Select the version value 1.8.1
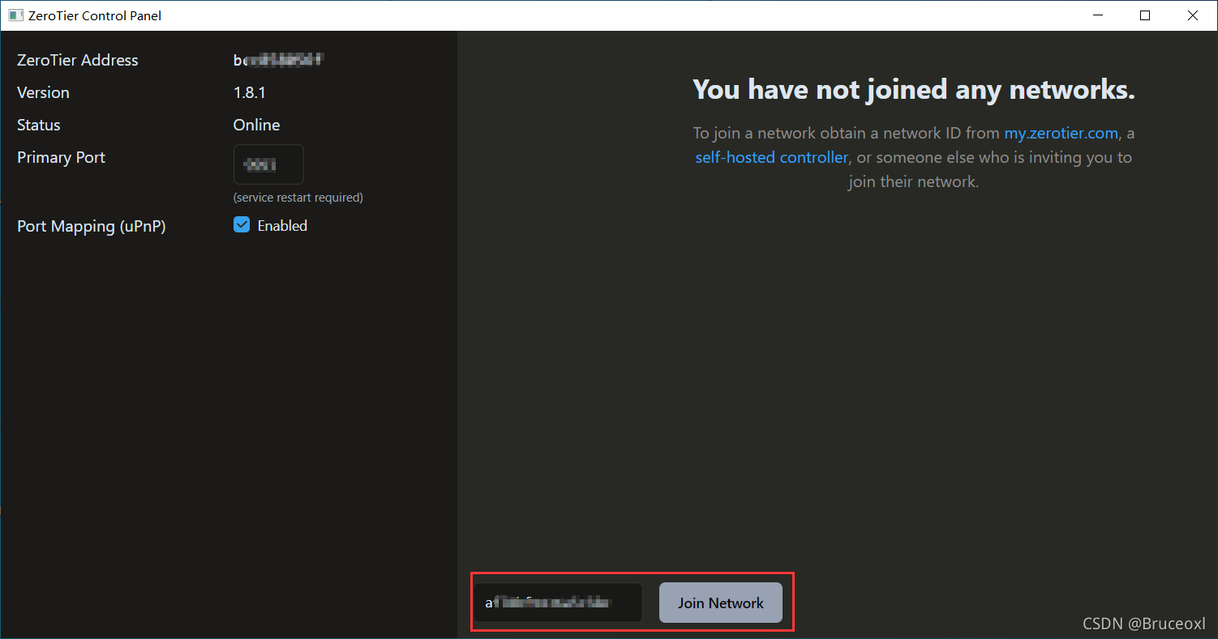 [x=250, y=92]
